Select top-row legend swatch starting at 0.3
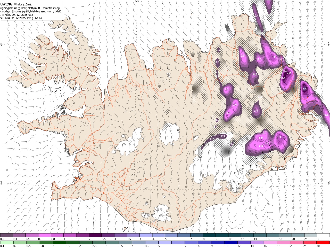The height and width of the screenshot is (248, 330). pyautogui.click(x=19, y=235)
